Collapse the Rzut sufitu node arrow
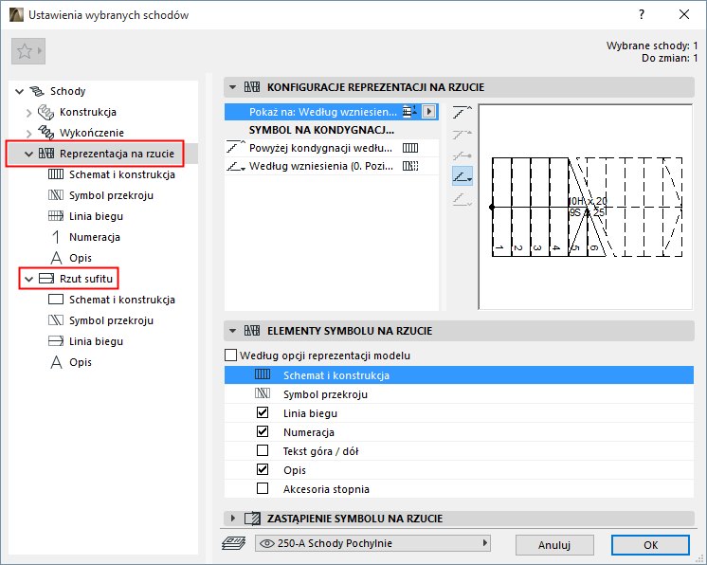The height and width of the screenshot is (565, 707). 28,279
